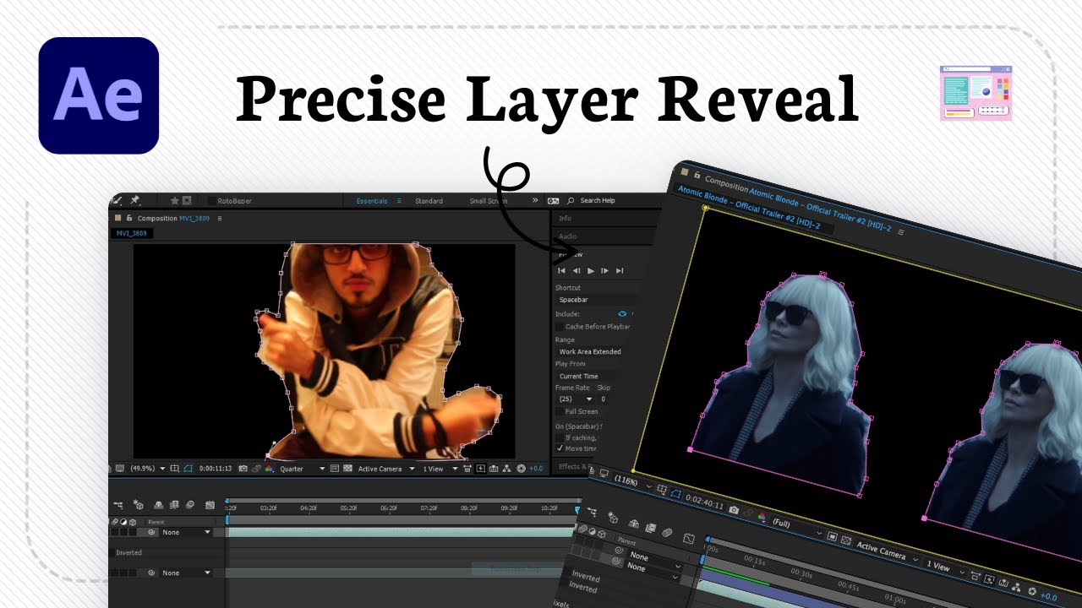Click the first timeline switch icon in MVI_3809

click(x=118, y=505)
